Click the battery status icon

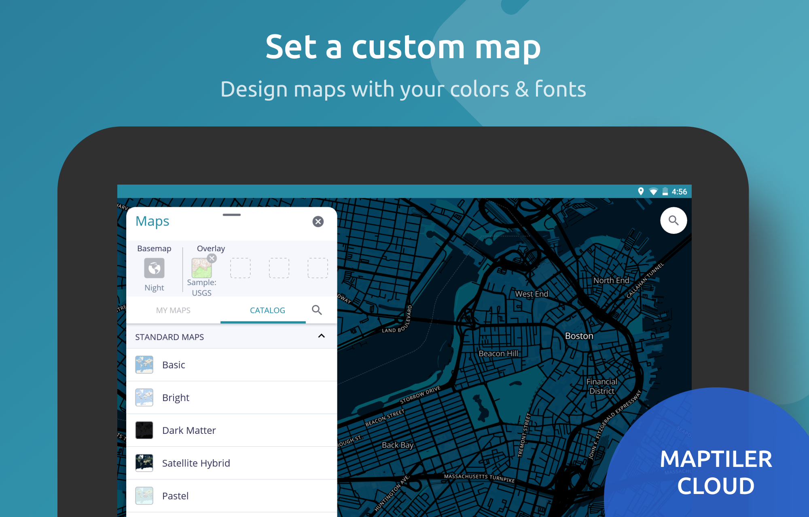tap(665, 191)
